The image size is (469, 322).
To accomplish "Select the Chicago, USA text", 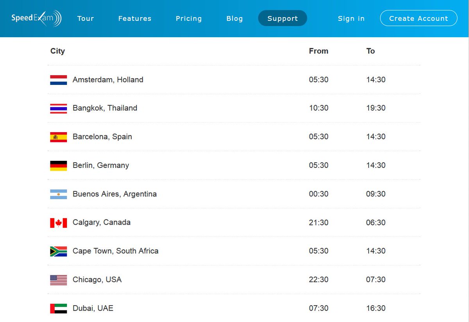I will 97,279.
